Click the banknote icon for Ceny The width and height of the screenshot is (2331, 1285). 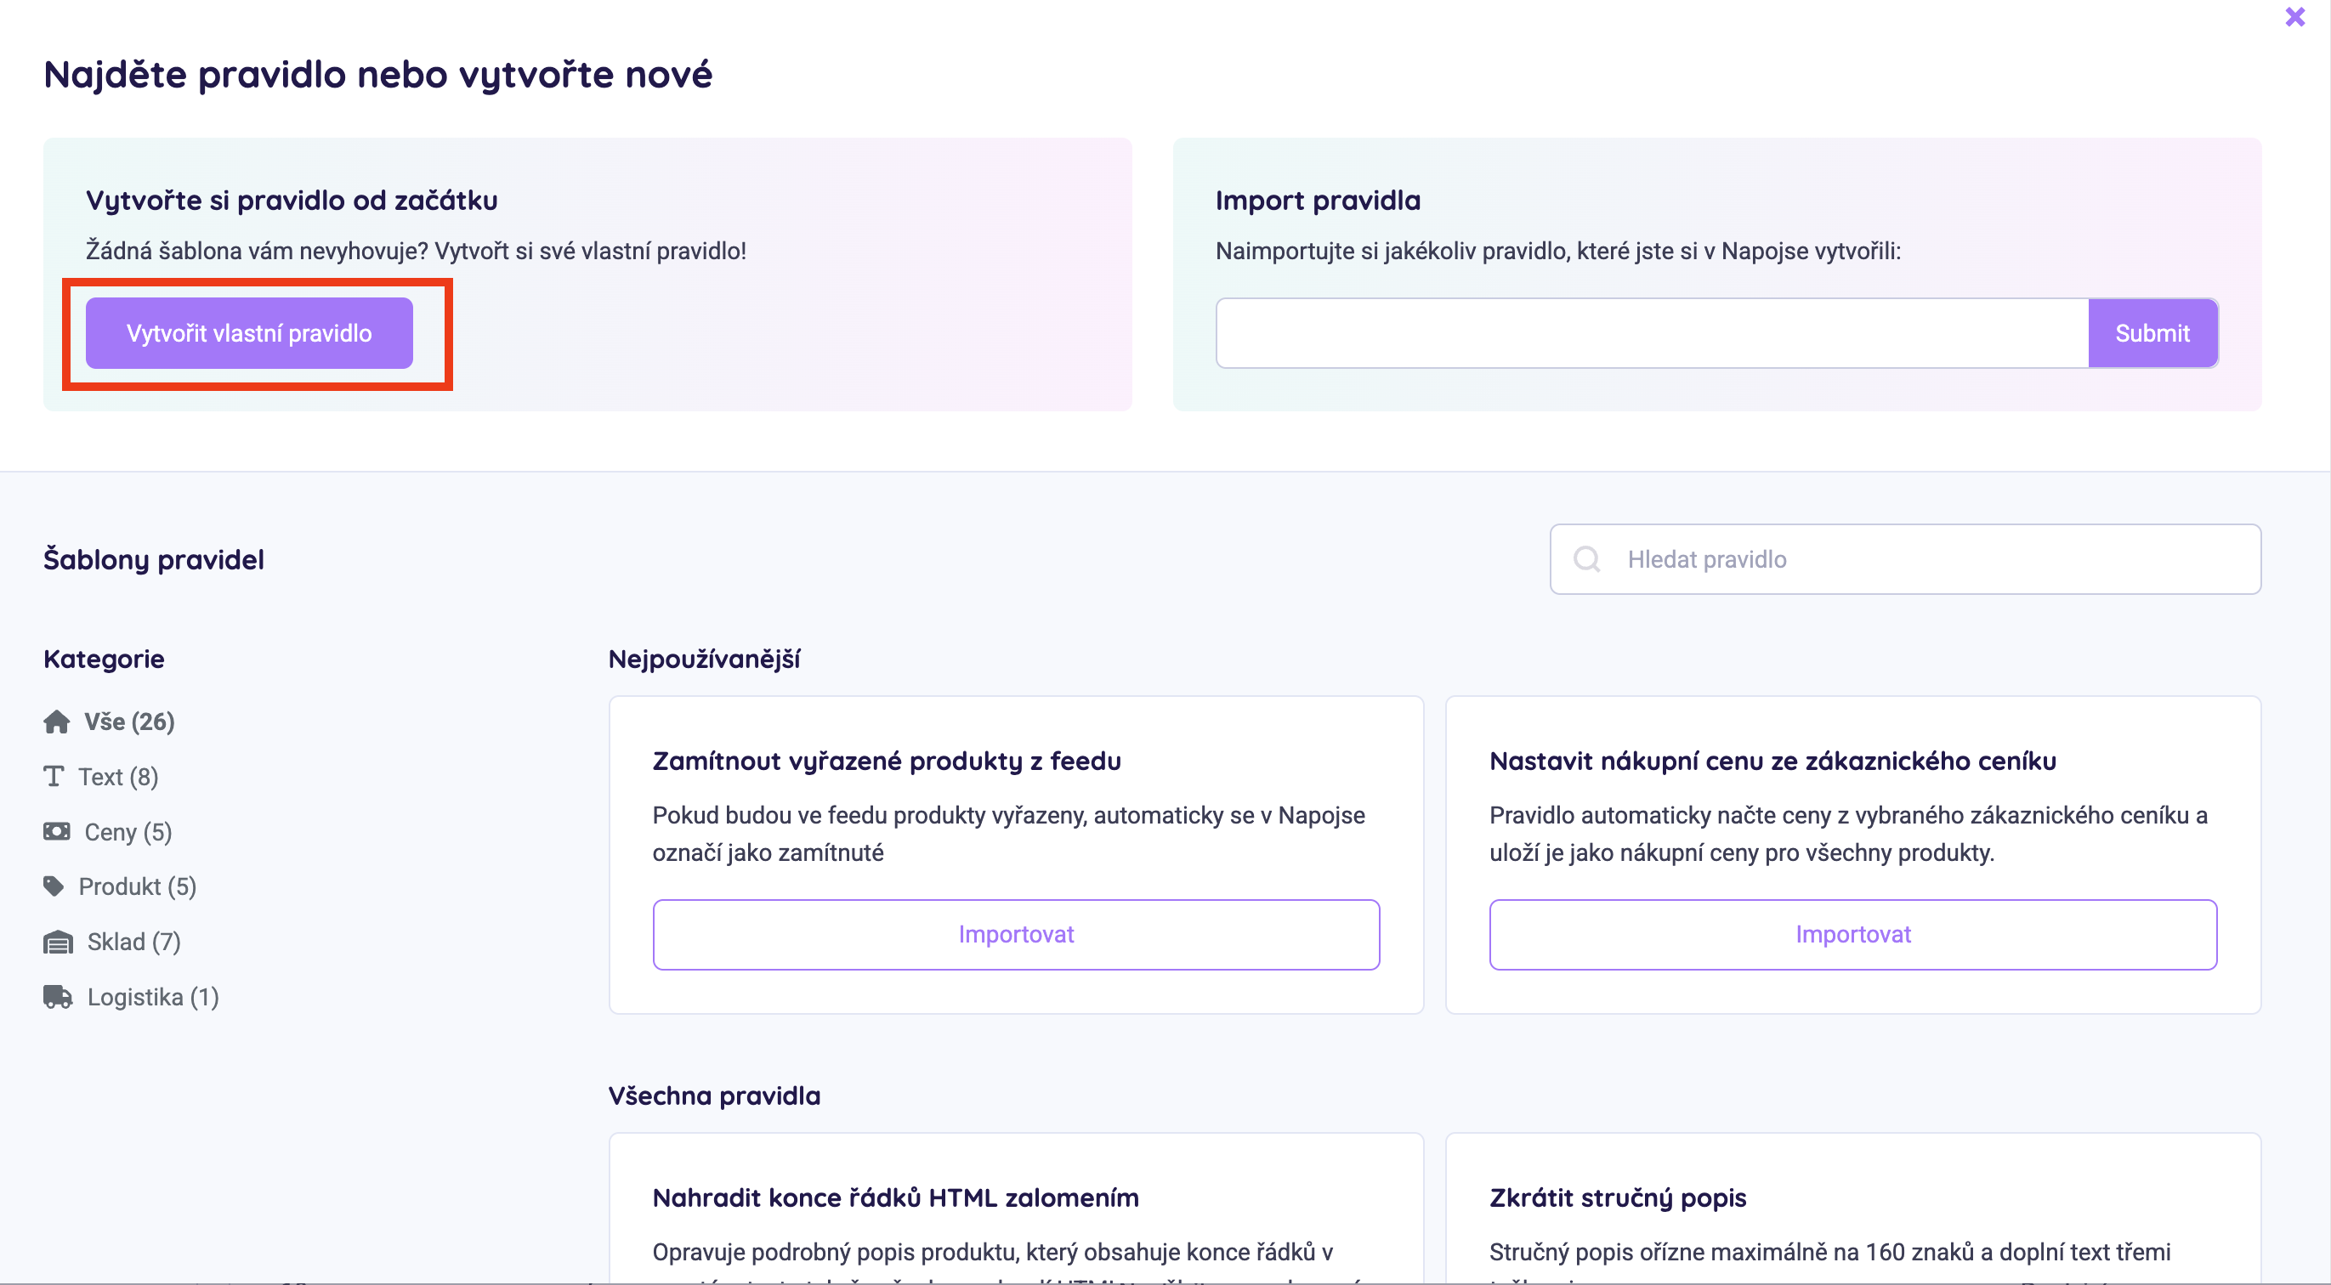click(56, 832)
